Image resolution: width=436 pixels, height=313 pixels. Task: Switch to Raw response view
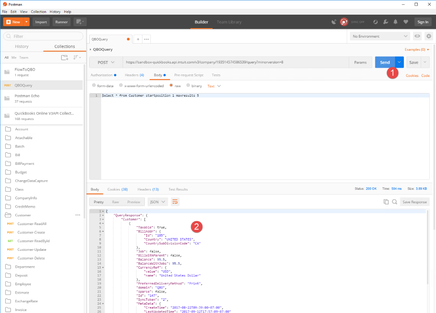tap(115, 202)
